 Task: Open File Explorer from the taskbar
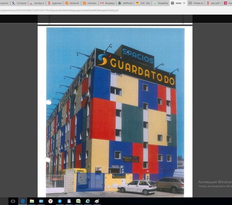tap(32, 201)
